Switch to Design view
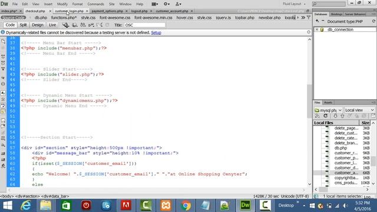 coord(38,25)
